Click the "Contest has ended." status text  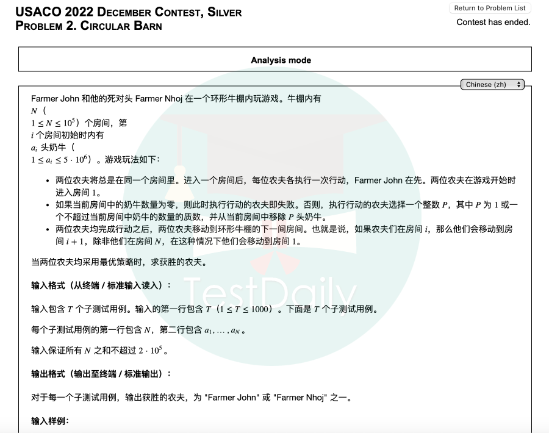point(493,23)
